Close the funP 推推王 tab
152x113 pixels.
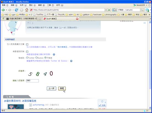coord(77,19)
